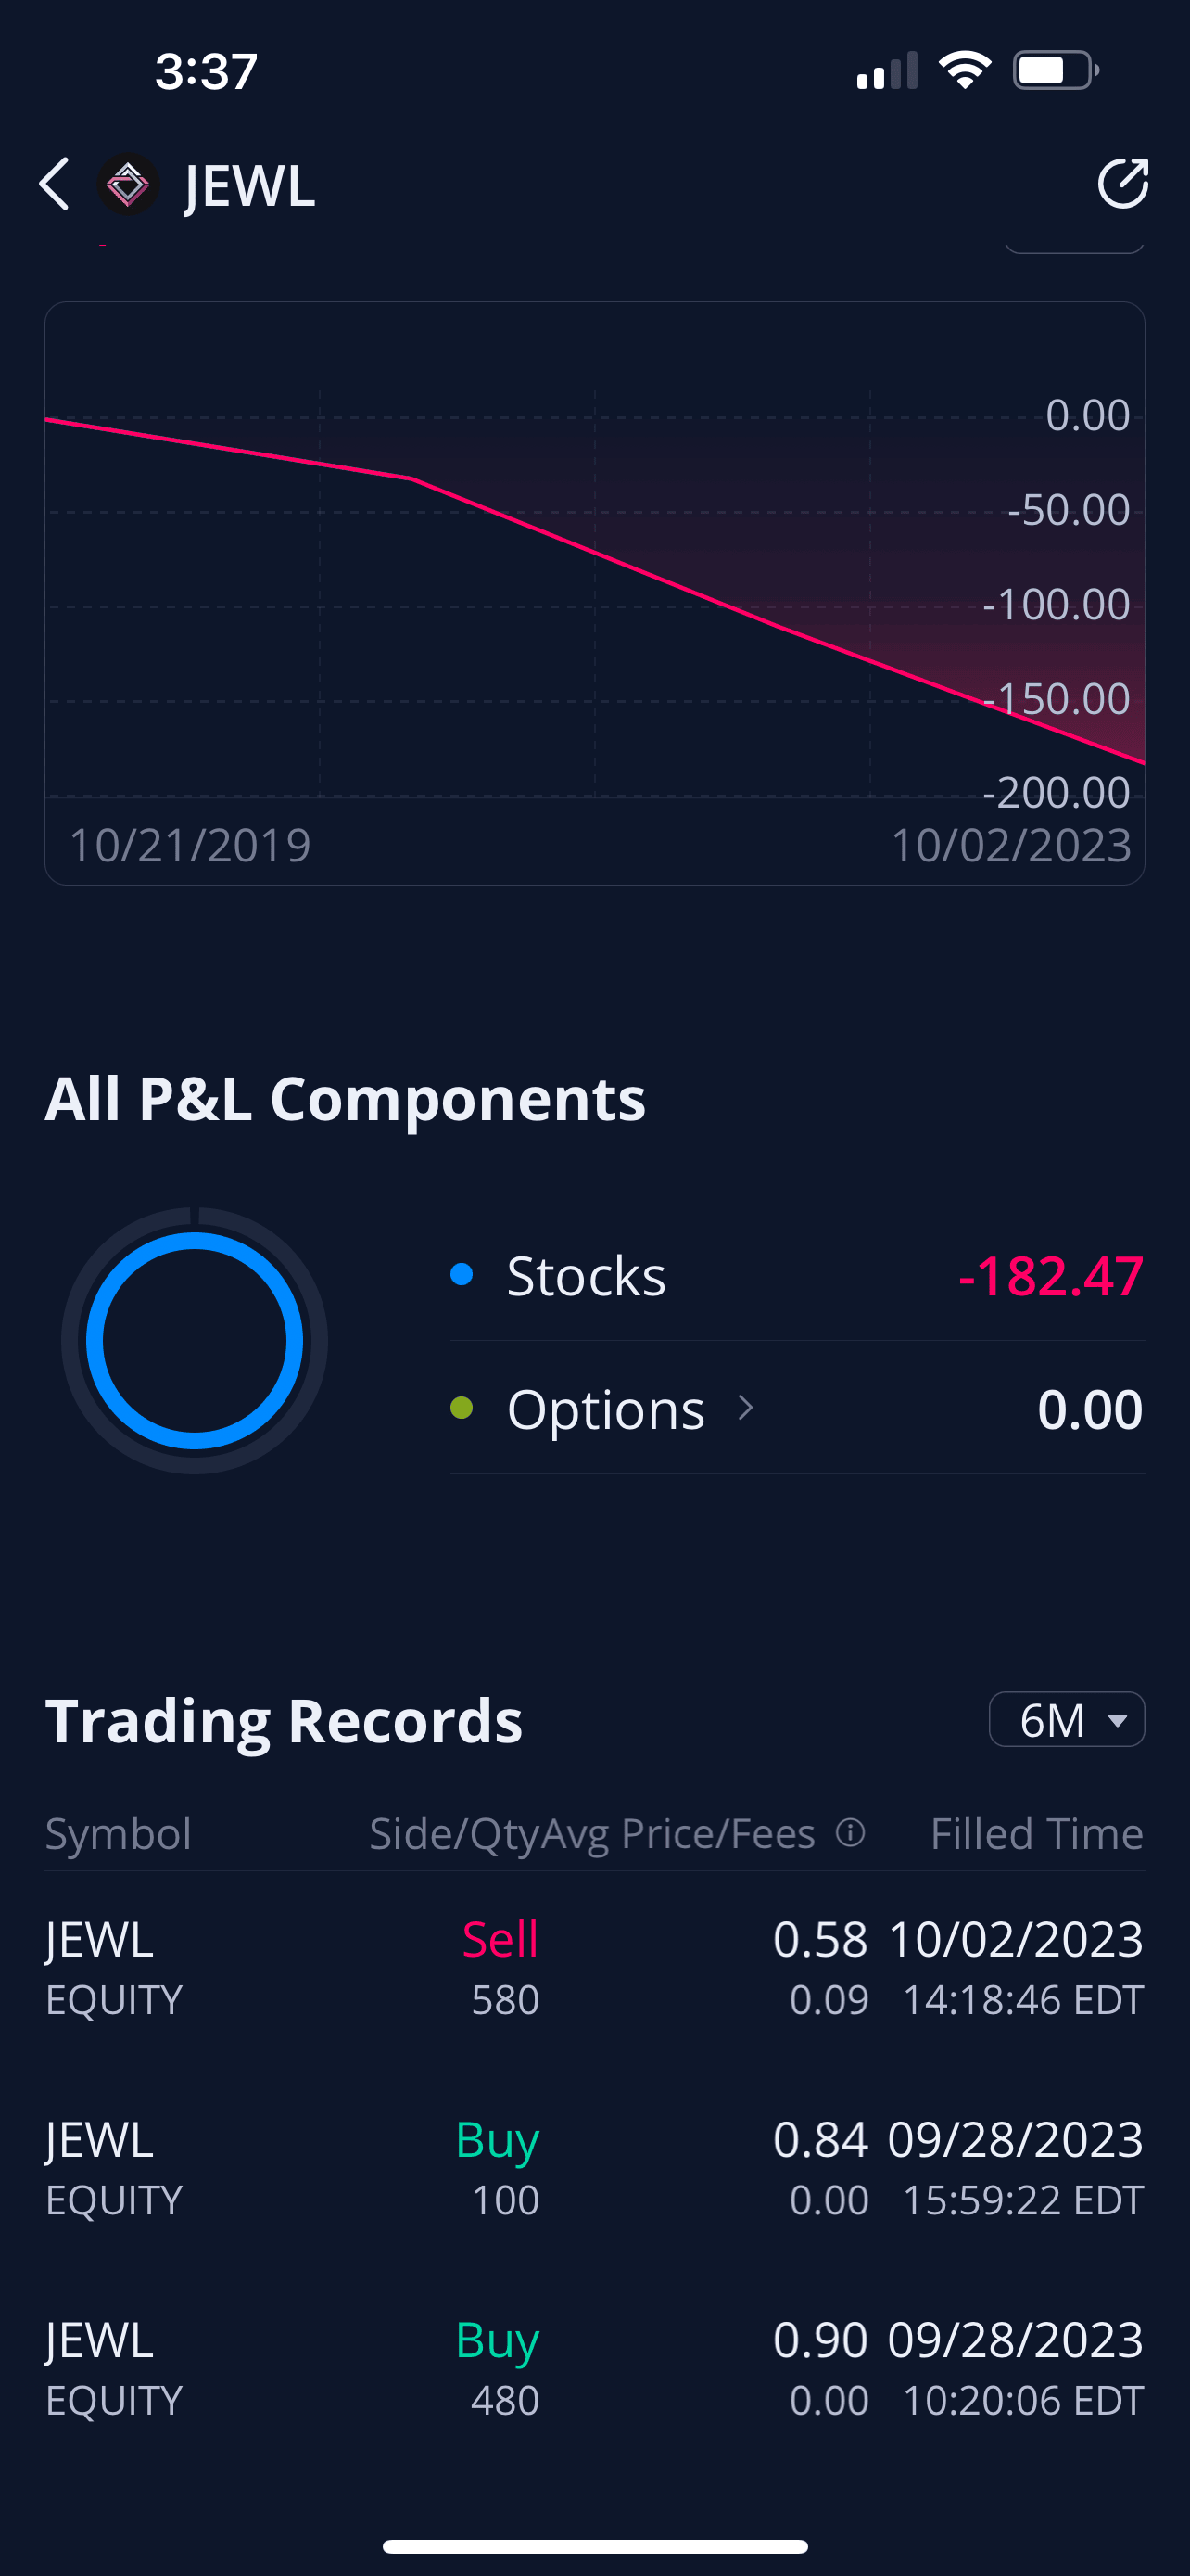
Task: Tap the JEWL ticker logo icon
Action: pyautogui.click(x=128, y=185)
